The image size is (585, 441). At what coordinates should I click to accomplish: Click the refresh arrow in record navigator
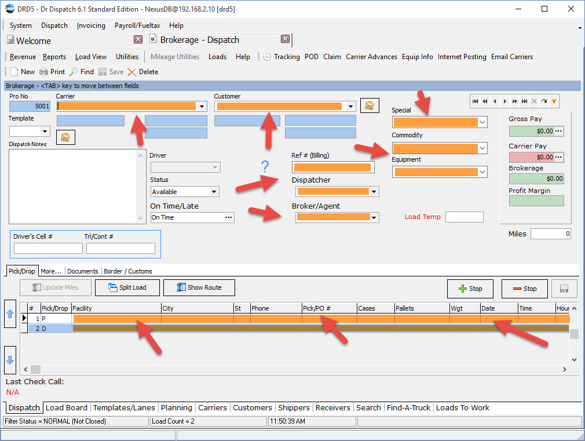click(544, 101)
